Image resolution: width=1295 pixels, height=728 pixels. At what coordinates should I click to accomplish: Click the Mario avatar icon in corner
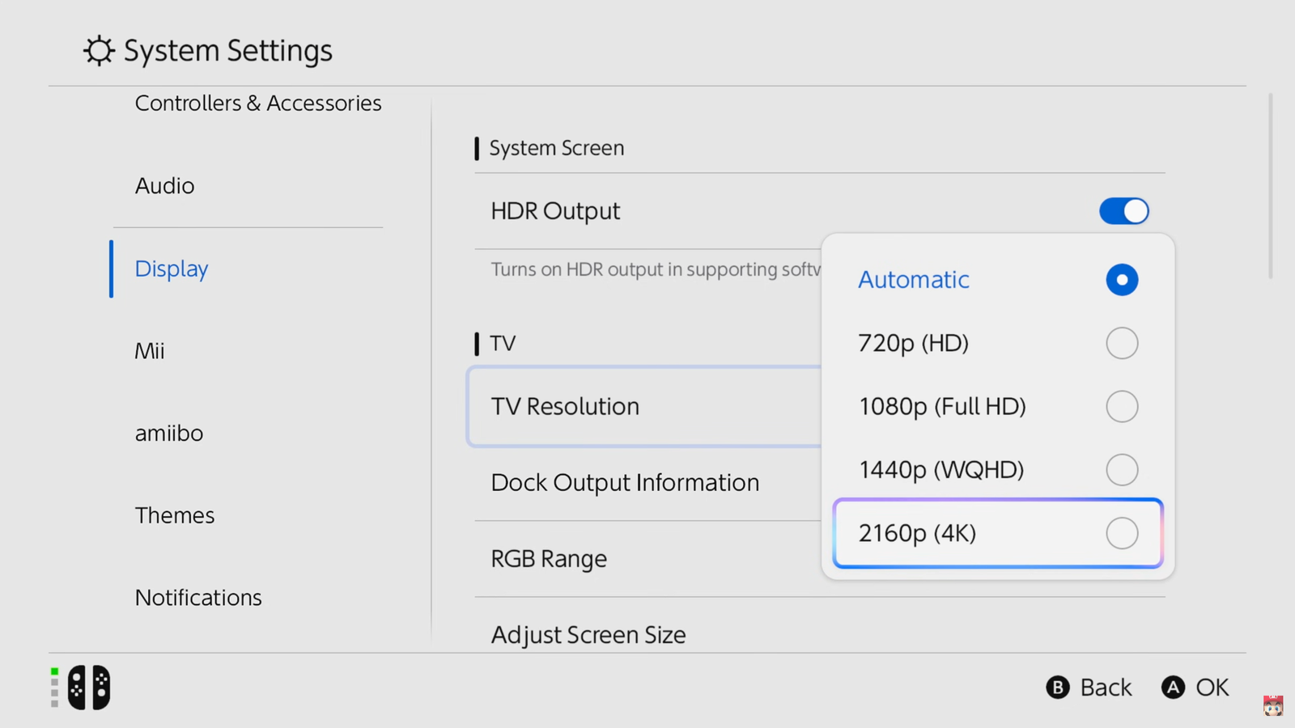pyautogui.click(x=1273, y=705)
